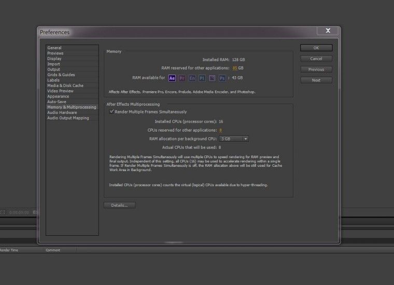Select Auto-Save category in list
Screen dimensions: 394x285
[57, 102]
